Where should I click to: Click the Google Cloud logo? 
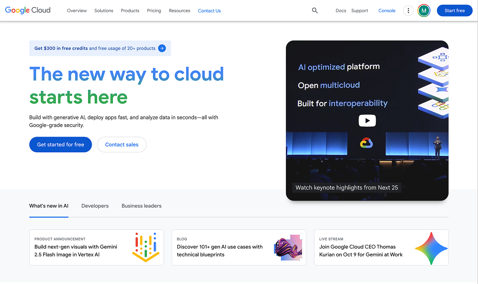[28, 10]
